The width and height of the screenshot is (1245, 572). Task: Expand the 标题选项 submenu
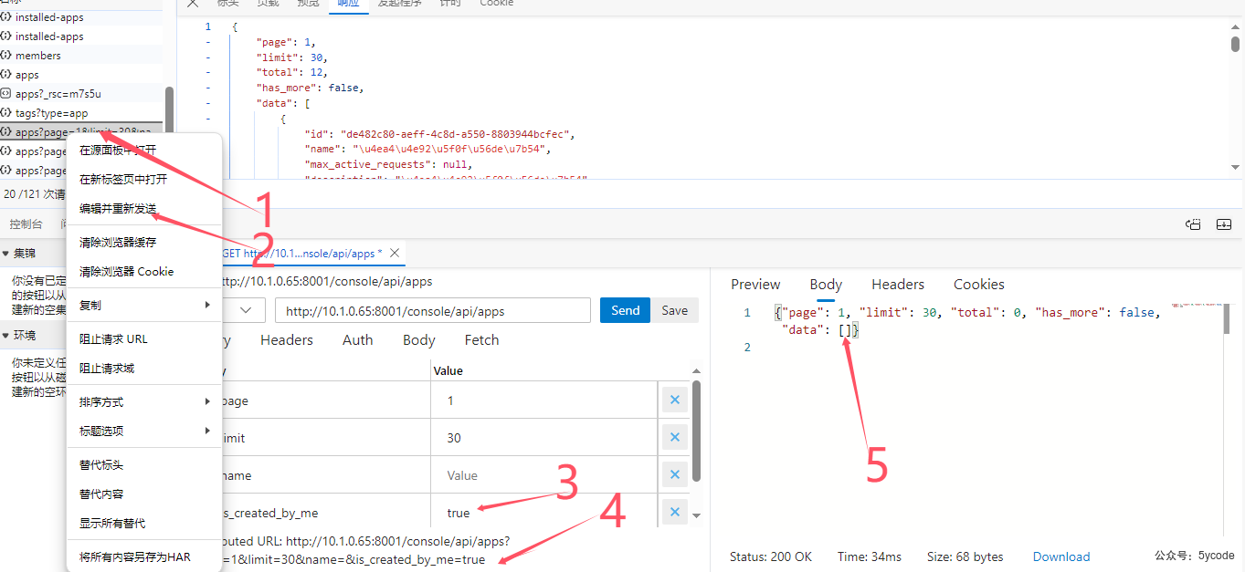tap(144, 431)
